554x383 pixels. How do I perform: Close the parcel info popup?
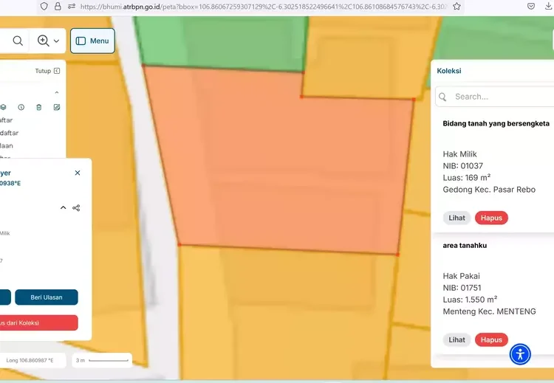coord(78,173)
